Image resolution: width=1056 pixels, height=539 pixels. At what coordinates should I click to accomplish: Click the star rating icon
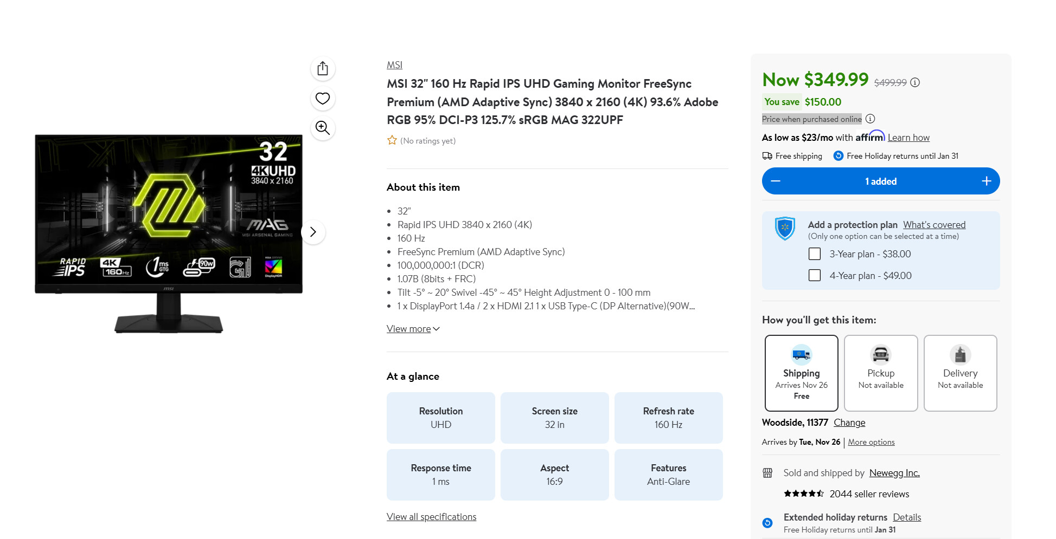click(392, 140)
